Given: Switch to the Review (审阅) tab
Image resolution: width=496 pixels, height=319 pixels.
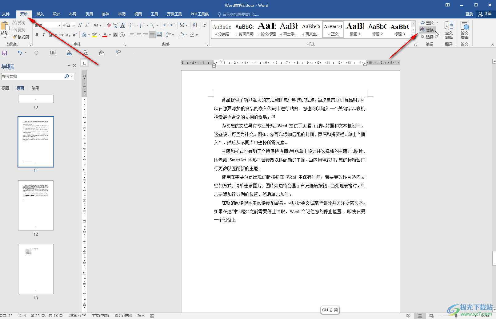Looking at the screenshot, I should [x=122, y=14].
